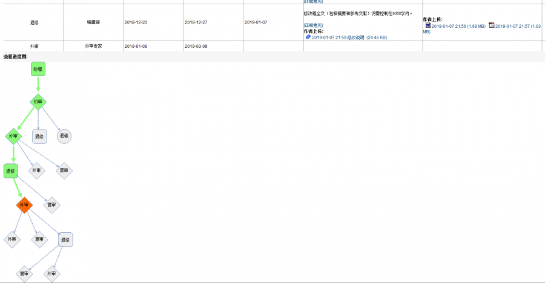The image size is (545, 283).
Task: Click the PDF icon before 21:57 upload
Action: click(x=491, y=25)
